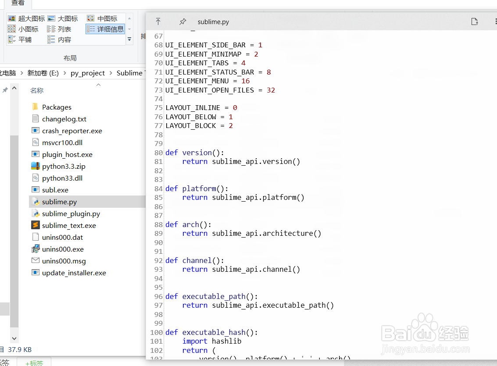This screenshot has width=497, height=366.
Task: Click navigation pane scrollbar thumb
Action: [14, 231]
